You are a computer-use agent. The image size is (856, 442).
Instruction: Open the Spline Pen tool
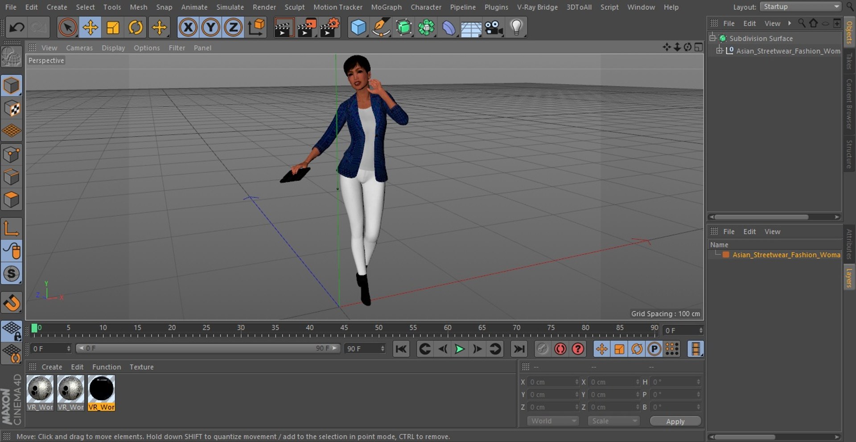pos(381,28)
